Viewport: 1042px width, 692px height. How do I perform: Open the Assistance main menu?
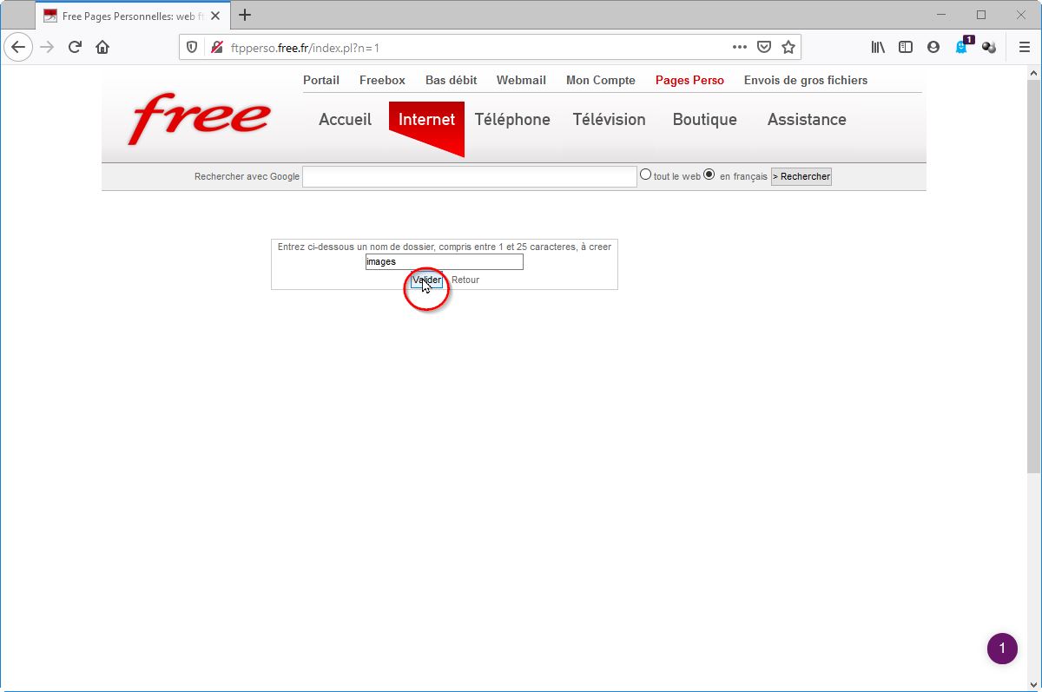(x=807, y=120)
